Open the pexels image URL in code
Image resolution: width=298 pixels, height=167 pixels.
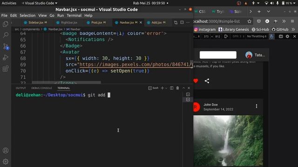pyautogui.click(x=136, y=64)
